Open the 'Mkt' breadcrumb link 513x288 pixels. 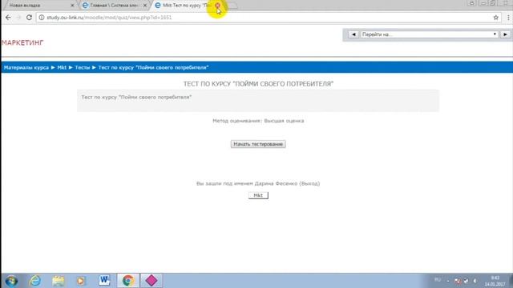point(62,67)
